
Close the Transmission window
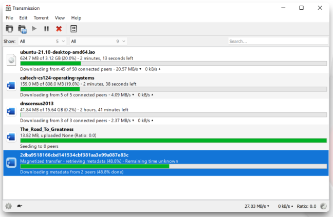pyautogui.click(x=320, y=8)
